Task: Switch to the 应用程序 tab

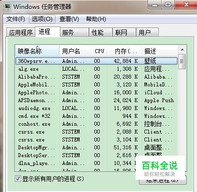Action: [21, 32]
